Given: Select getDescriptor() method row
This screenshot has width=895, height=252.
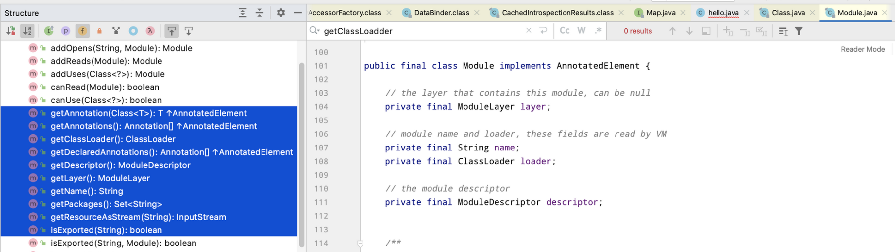Looking at the screenshot, I should (x=149, y=165).
